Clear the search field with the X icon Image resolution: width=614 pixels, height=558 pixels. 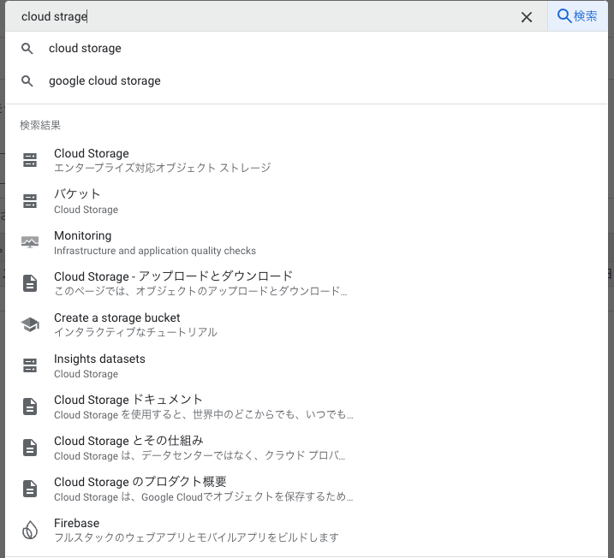527,17
